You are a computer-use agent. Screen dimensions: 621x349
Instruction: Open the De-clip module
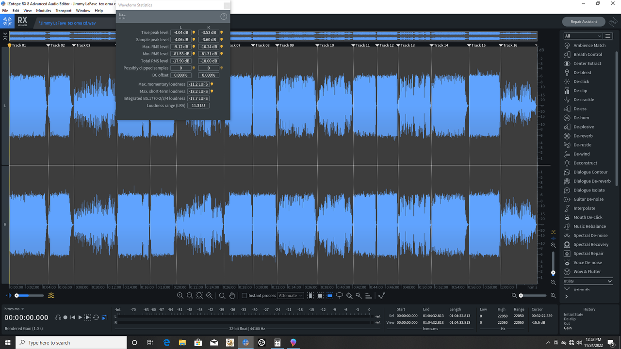pyautogui.click(x=575, y=91)
